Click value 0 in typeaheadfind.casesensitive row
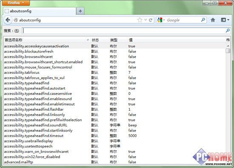This screenshot has width=234, height=168. (x=129, y=94)
